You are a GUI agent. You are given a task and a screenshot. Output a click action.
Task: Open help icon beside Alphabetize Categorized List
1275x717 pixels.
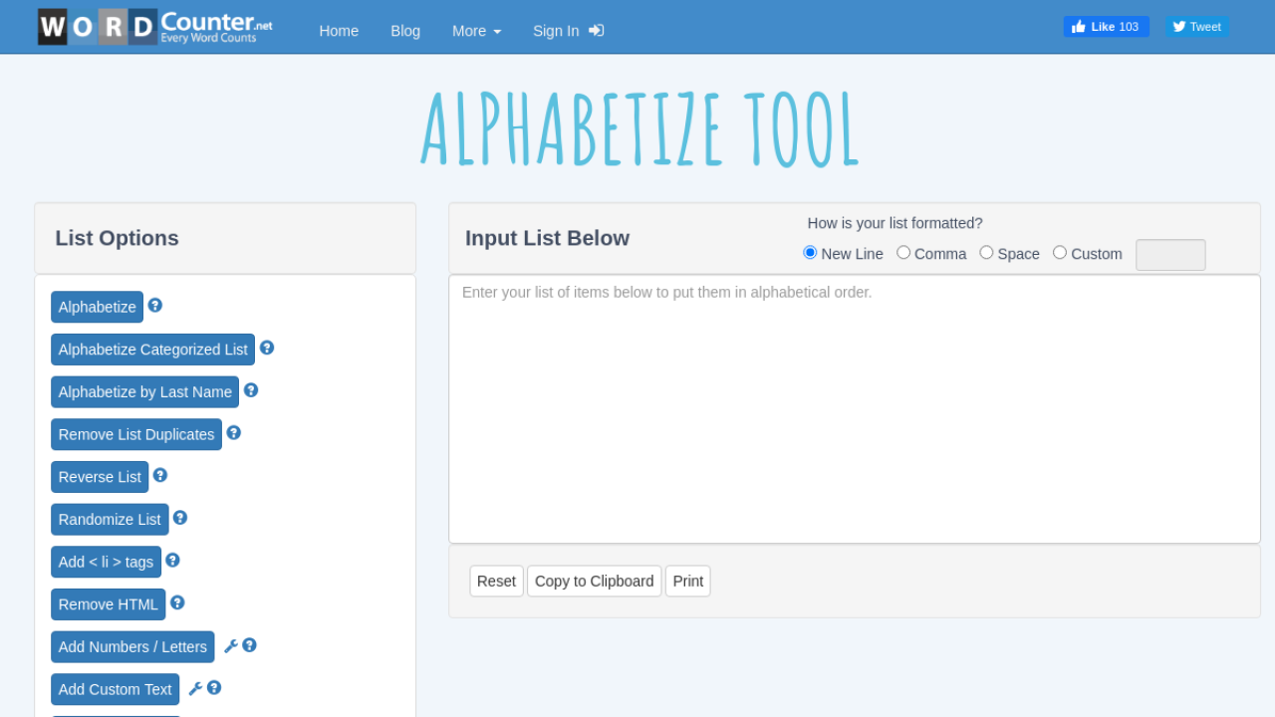(267, 348)
